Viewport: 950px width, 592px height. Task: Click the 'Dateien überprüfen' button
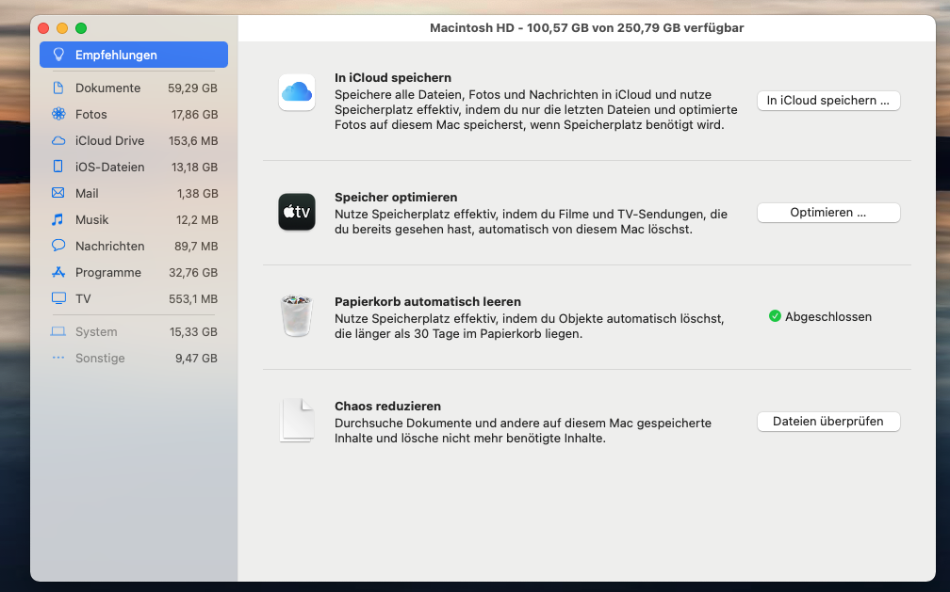click(x=828, y=422)
